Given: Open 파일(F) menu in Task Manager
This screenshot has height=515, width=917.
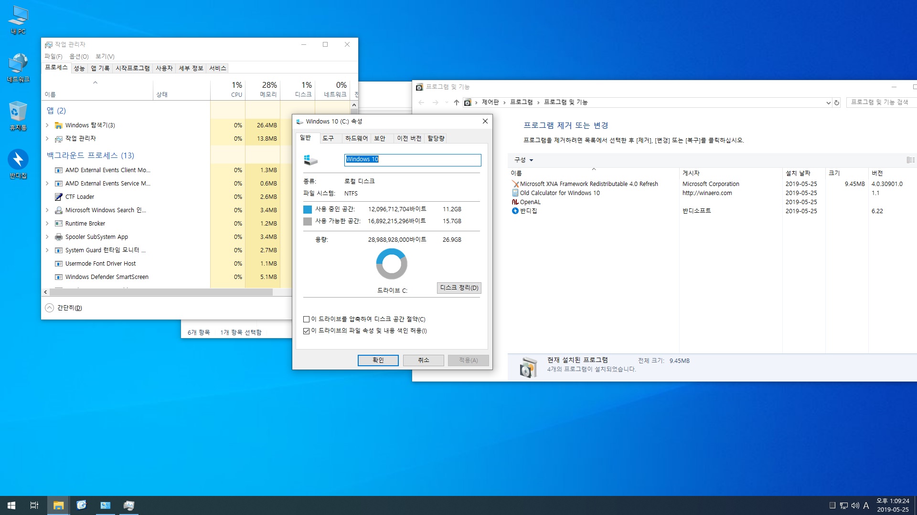Looking at the screenshot, I should click(x=53, y=56).
